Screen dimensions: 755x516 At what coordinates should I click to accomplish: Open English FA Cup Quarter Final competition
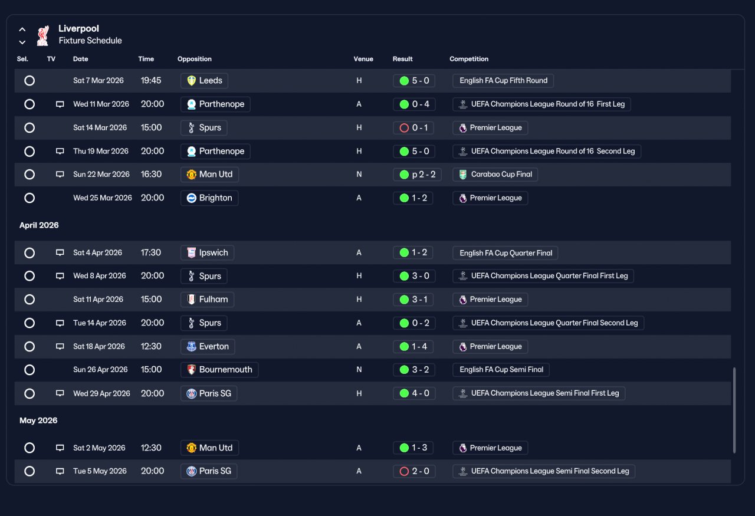505,253
